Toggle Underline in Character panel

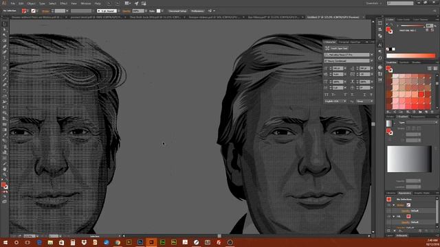pos(364,95)
